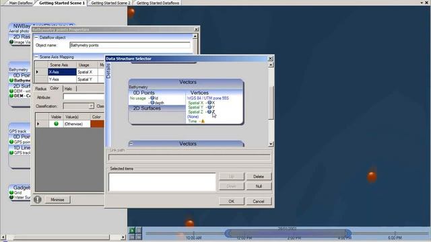Click dataflow panel scroll right arrow

click(x=123, y=237)
